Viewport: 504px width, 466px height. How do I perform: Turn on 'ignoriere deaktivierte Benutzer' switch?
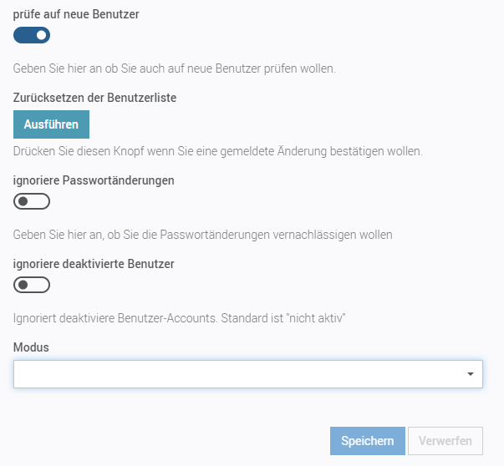(32, 285)
